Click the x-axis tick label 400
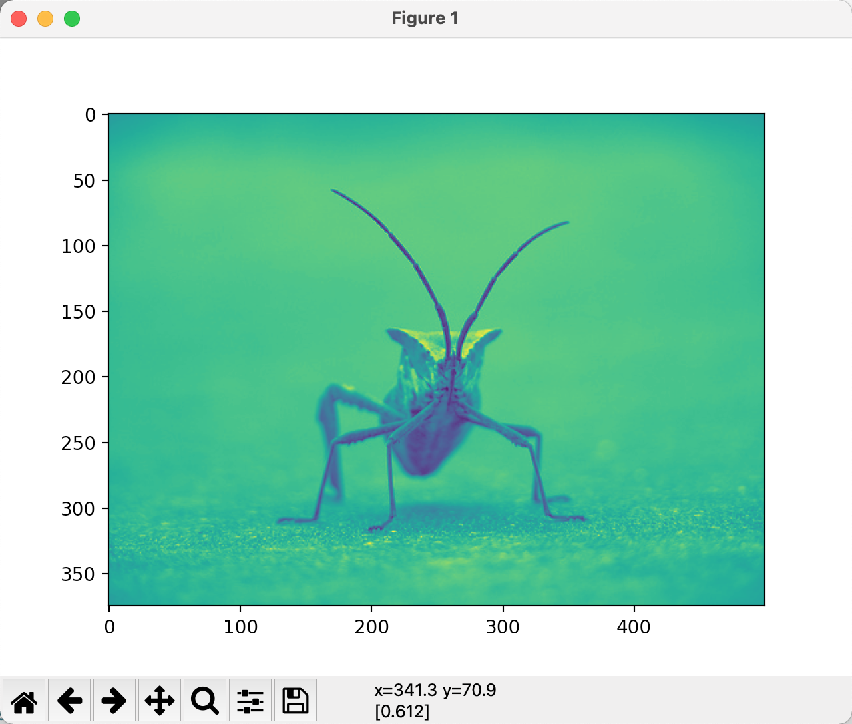This screenshot has width=852, height=724. (x=634, y=627)
